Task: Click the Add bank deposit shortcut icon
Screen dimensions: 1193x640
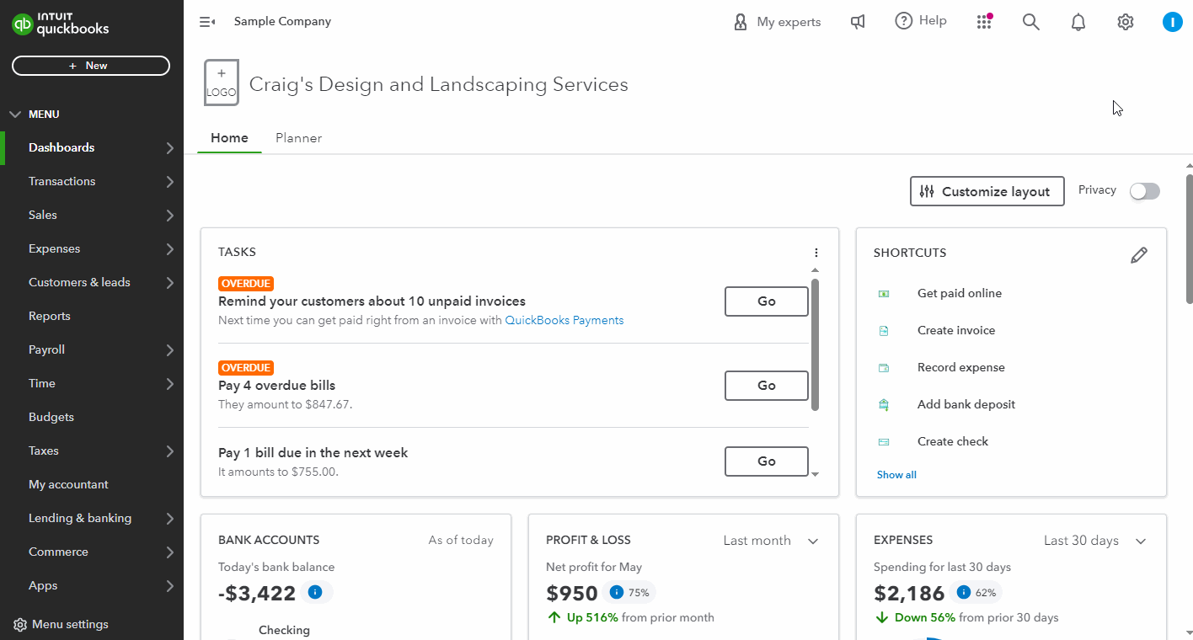Action: coord(884,405)
